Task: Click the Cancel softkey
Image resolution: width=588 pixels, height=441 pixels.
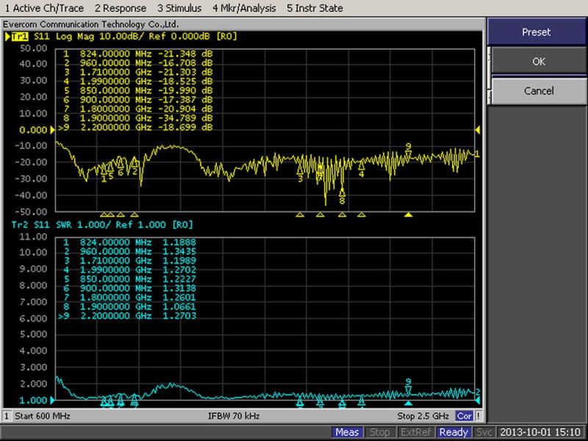Action: click(539, 90)
